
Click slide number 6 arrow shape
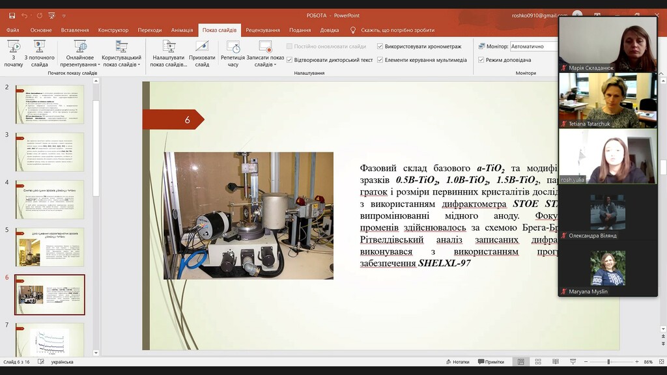click(173, 120)
